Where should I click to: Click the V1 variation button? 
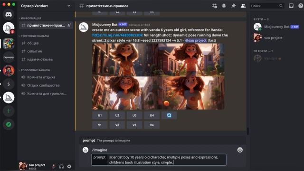[100, 125]
